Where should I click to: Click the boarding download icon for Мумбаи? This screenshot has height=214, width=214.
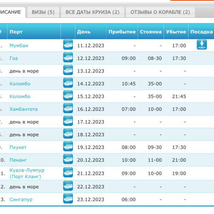point(202,44)
